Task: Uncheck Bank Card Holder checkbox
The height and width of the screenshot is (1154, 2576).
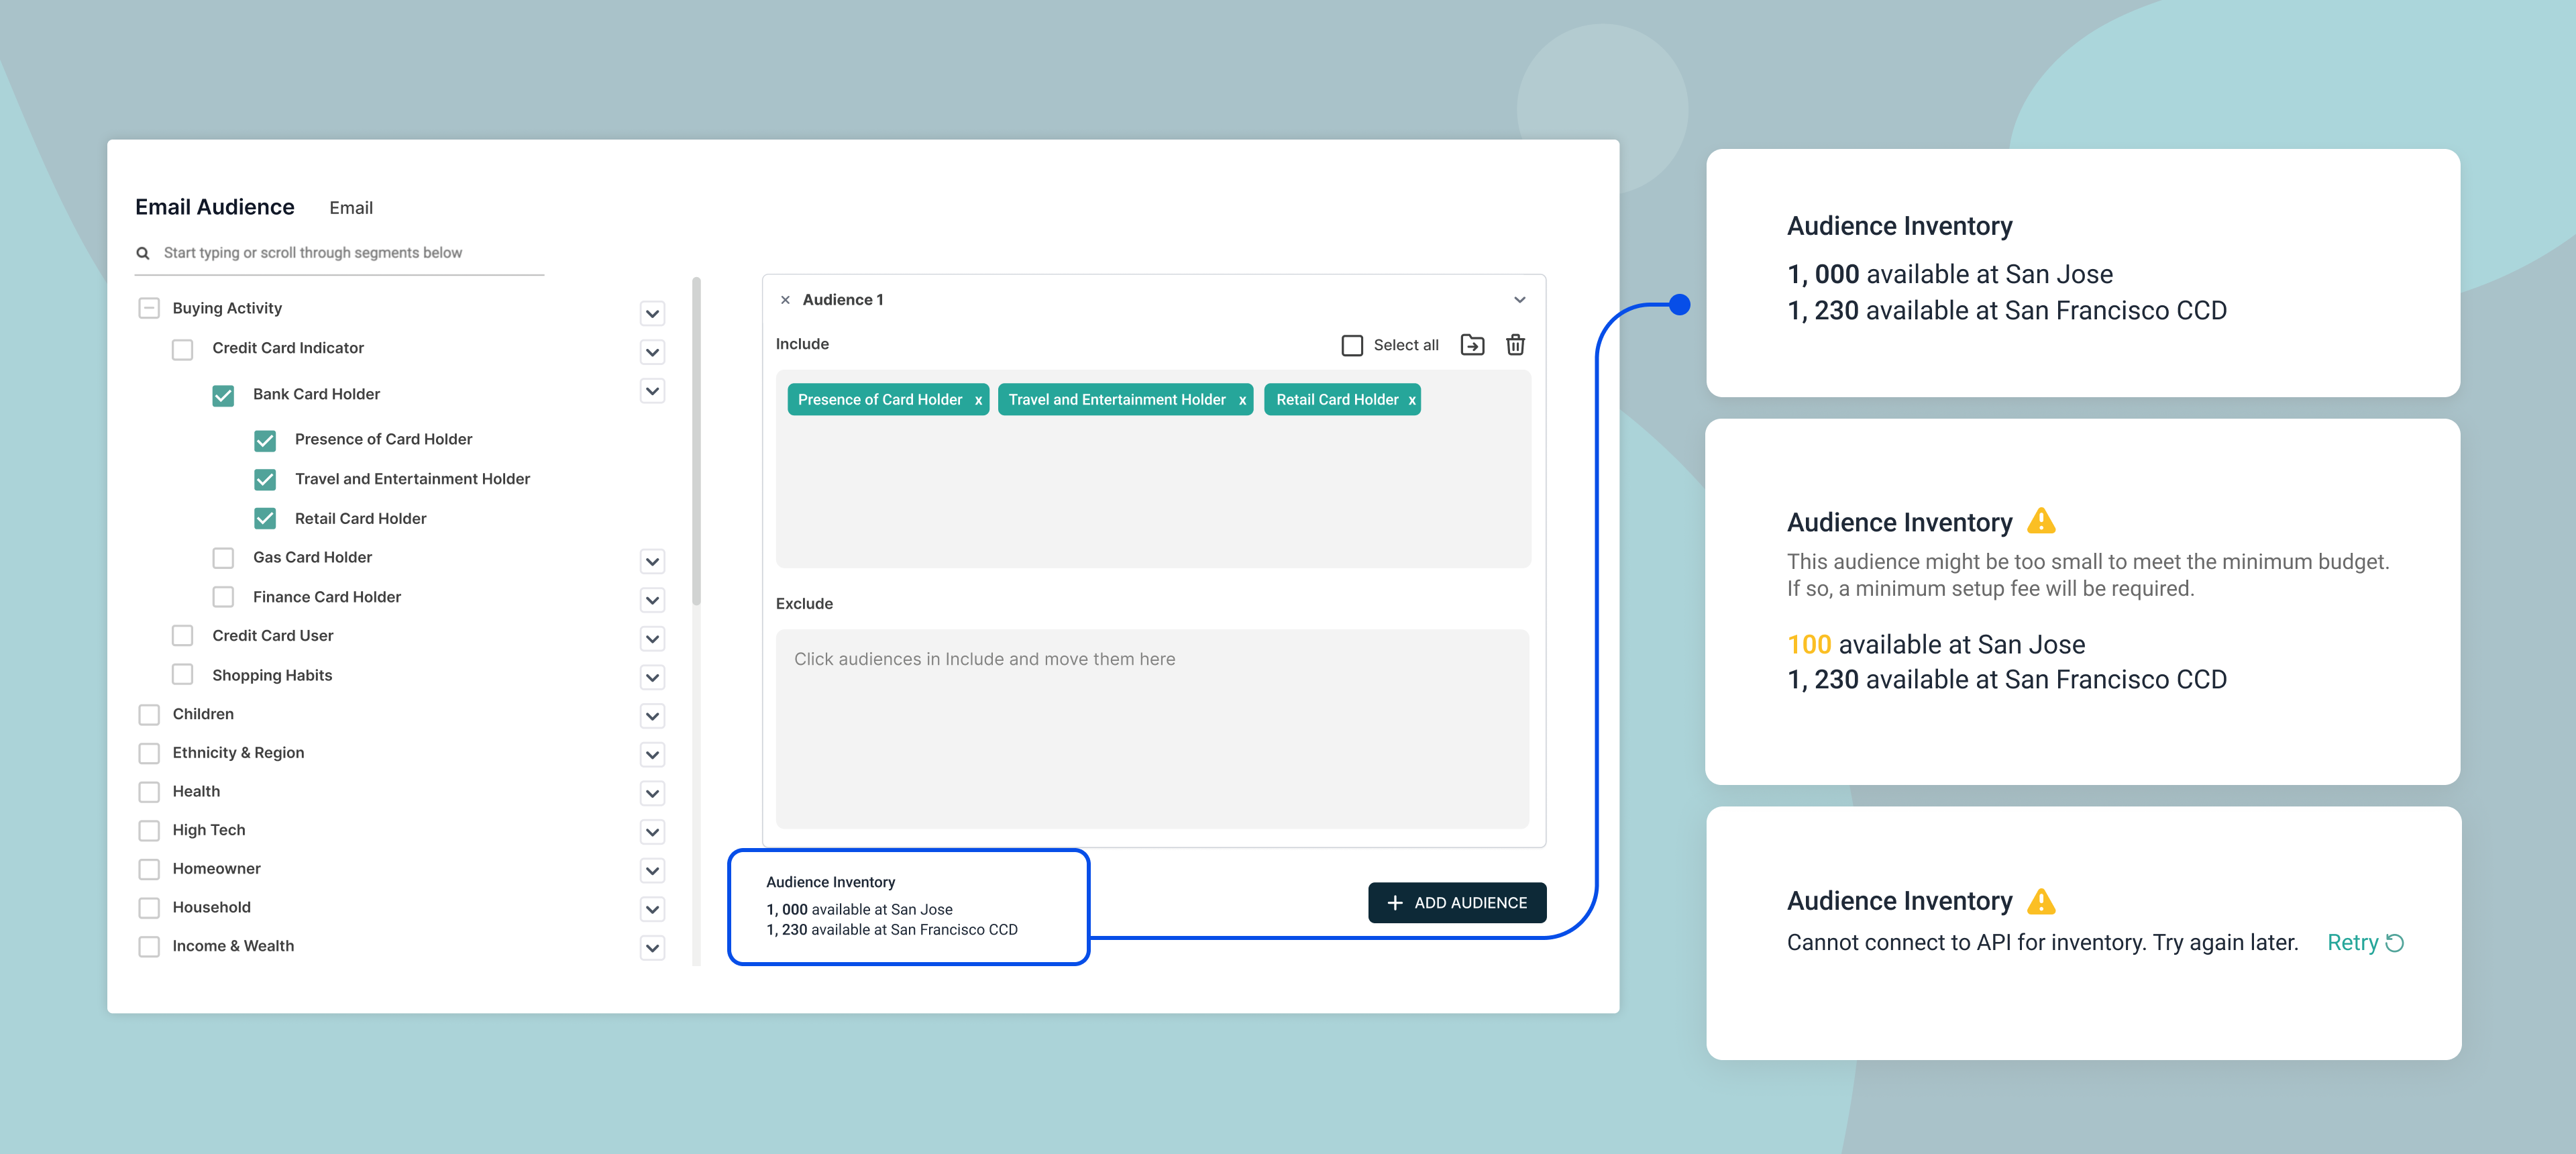Action: [x=223, y=395]
